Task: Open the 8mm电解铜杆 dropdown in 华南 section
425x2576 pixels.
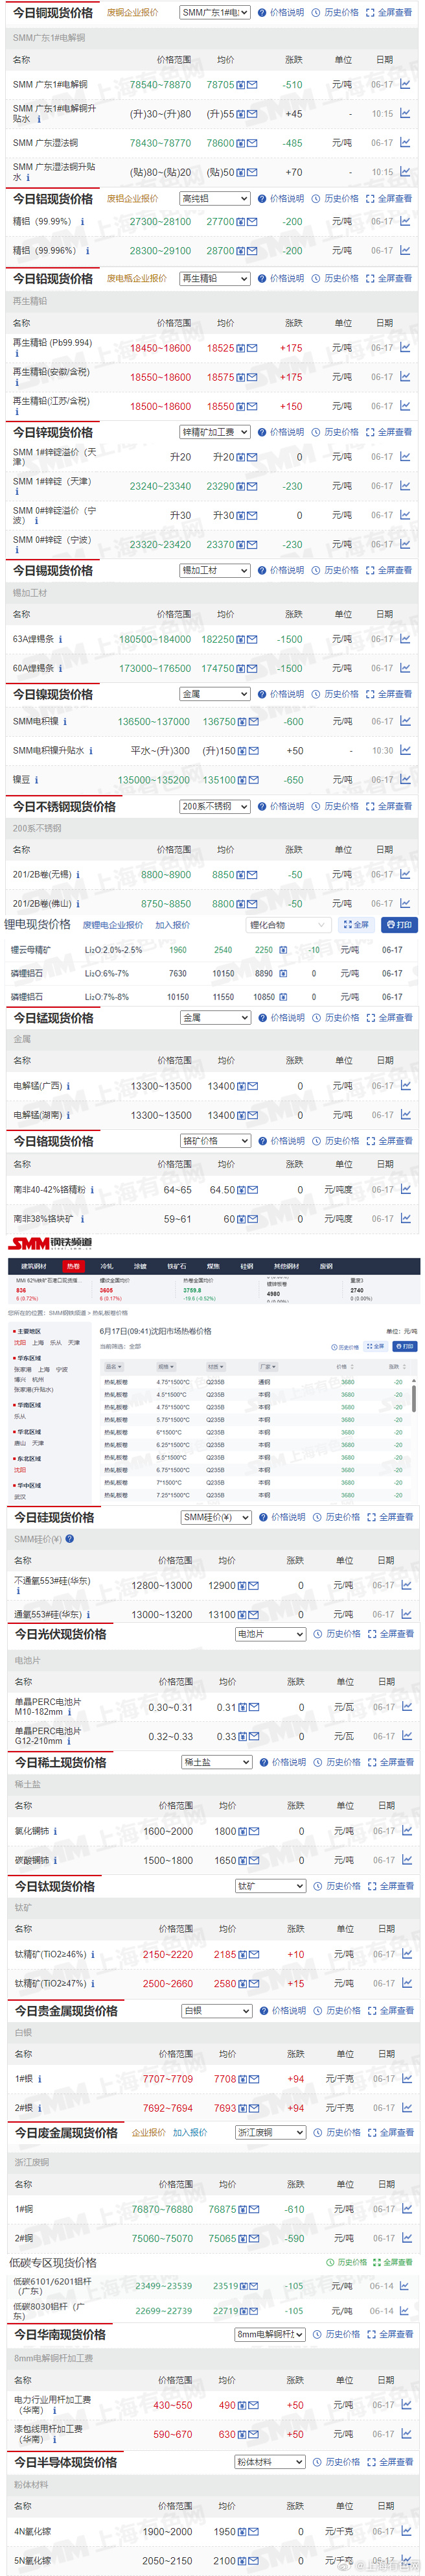Action: (x=270, y=2334)
